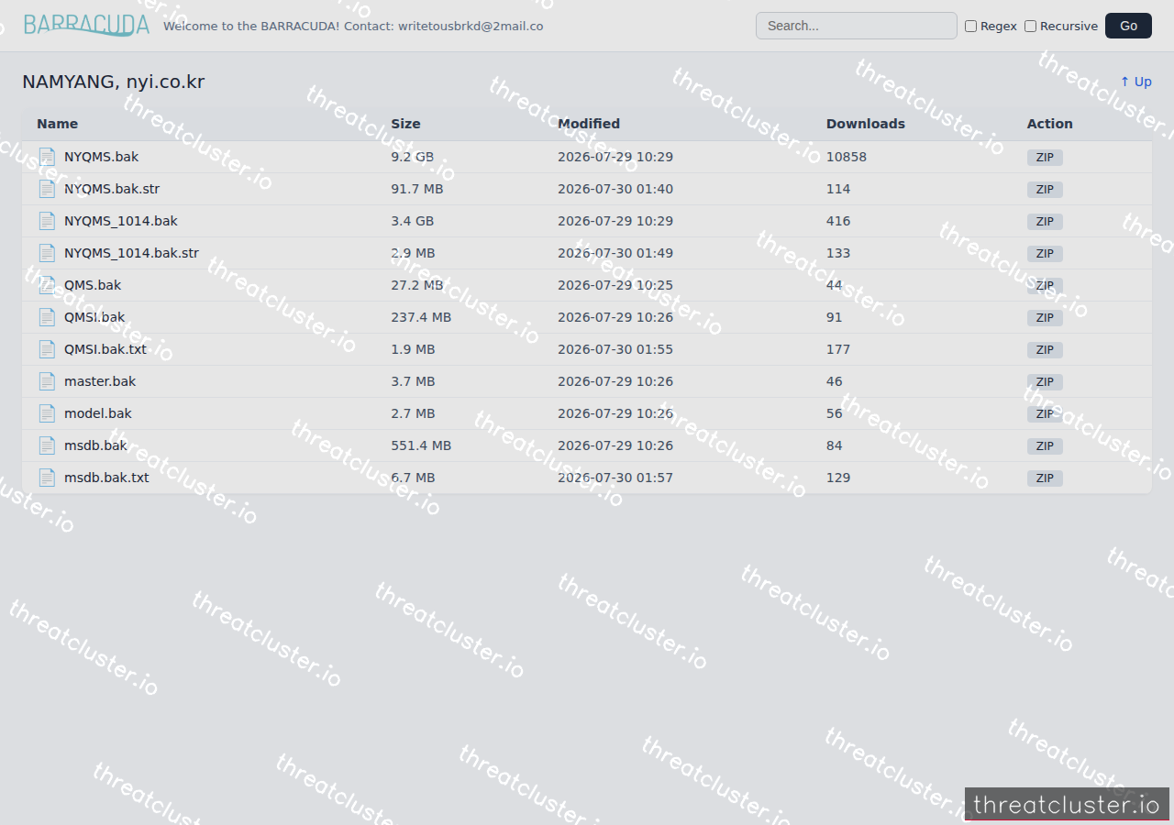Click ZIP in the master.bak row
Image resolution: width=1174 pixels, height=825 pixels.
click(1045, 382)
